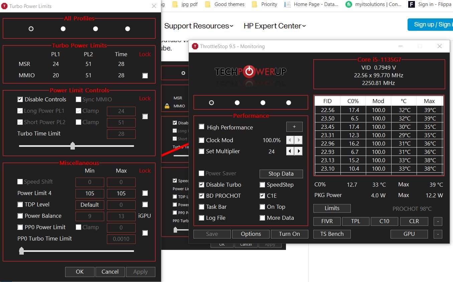Open the Good themes bookmark folder
Image resolution: width=453 pixels, height=282 pixels.
coord(224,4)
